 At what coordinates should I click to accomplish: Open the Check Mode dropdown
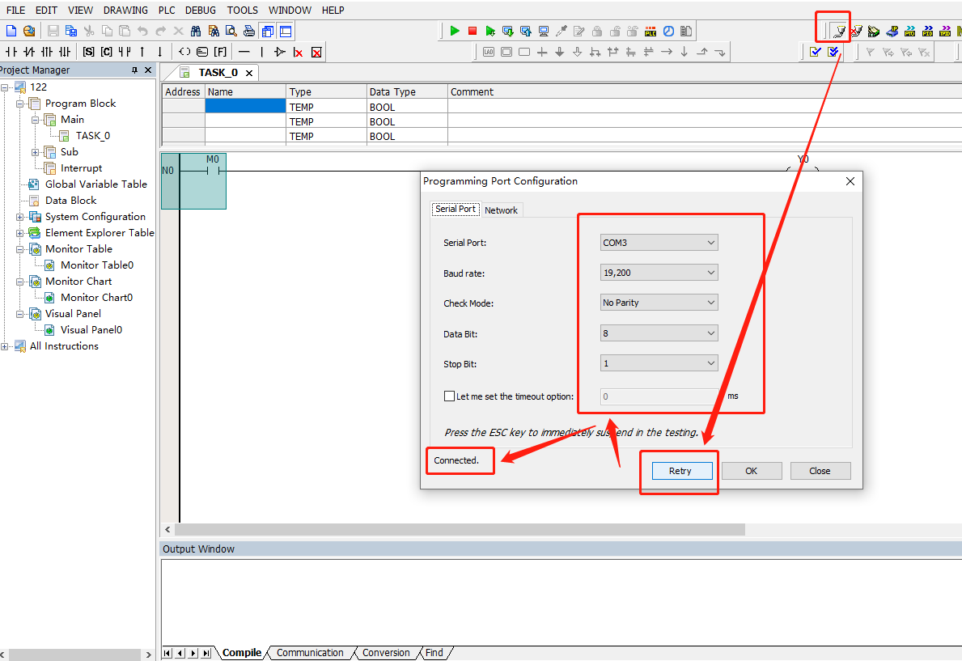pyautogui.click(x=659, y=303)
